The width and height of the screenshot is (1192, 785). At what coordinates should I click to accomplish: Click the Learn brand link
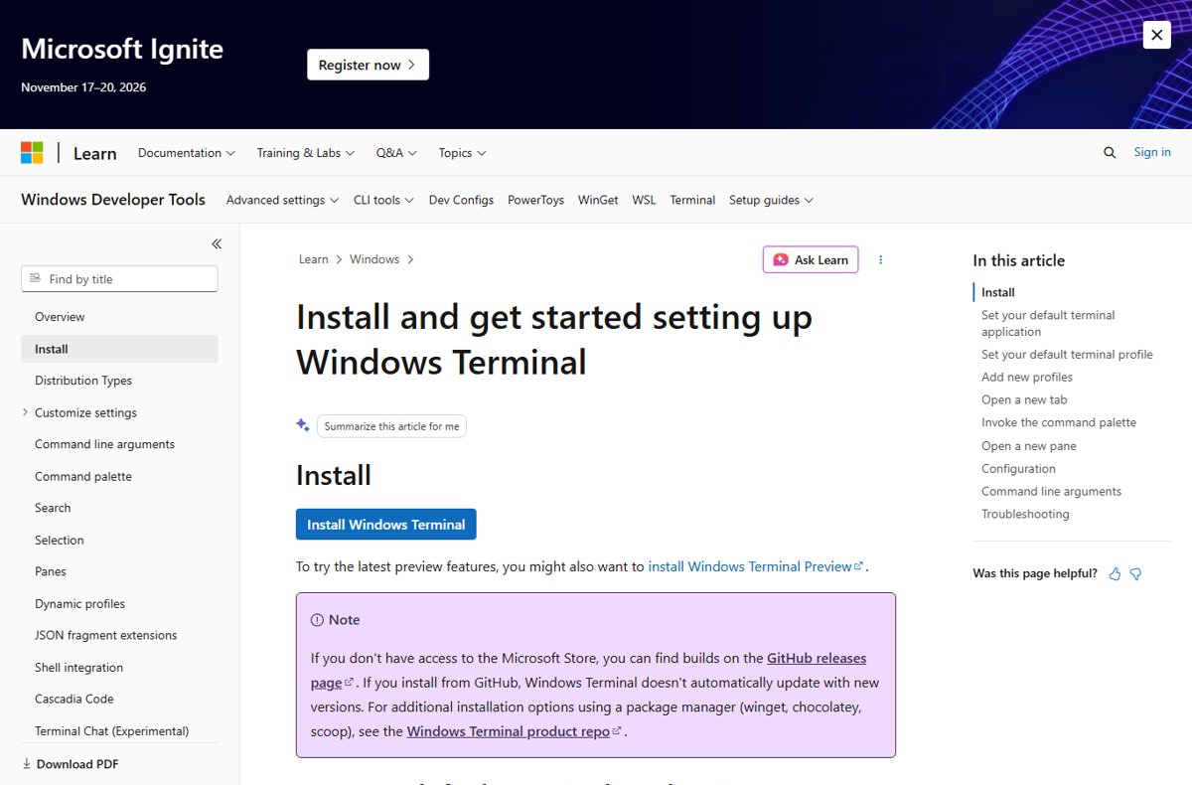95,153
